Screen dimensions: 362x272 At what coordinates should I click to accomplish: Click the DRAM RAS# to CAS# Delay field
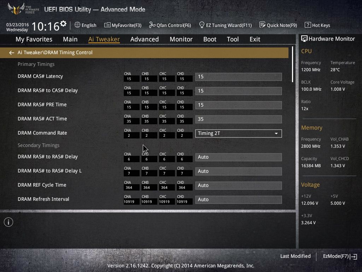click(x=239, y=91)
